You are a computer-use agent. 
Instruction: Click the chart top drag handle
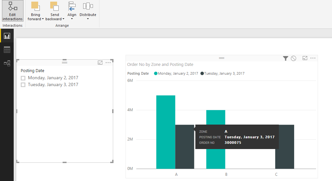(222, 58)
